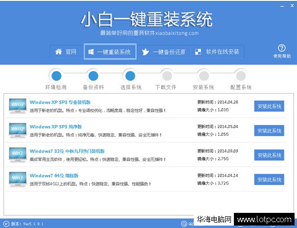Open the Windows7 64位 旗舰版 title

(54, 176)
